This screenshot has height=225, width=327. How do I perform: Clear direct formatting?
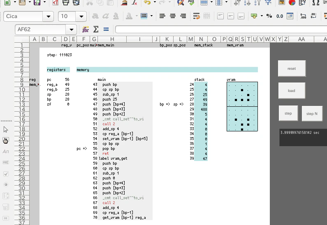click(x=135, y=2)
